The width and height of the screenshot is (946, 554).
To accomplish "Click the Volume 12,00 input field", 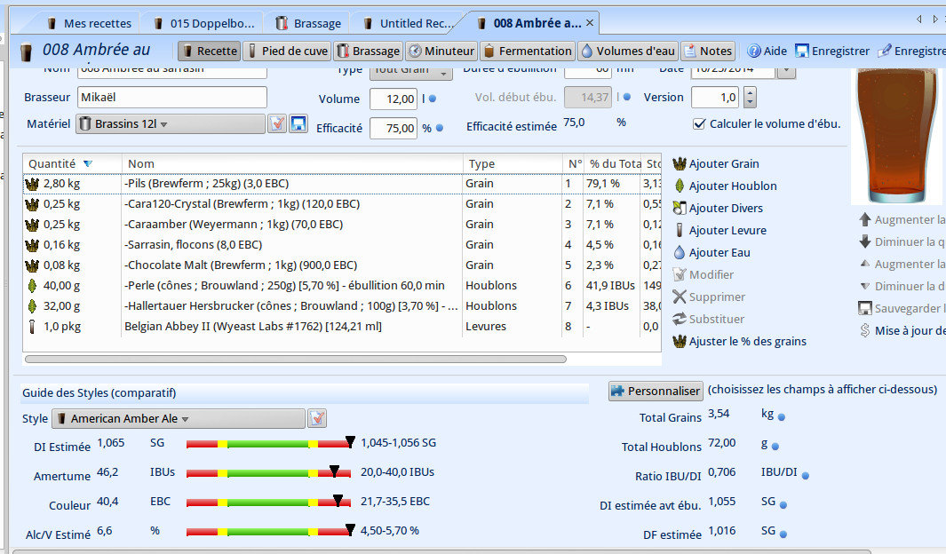I will [394, 99].
